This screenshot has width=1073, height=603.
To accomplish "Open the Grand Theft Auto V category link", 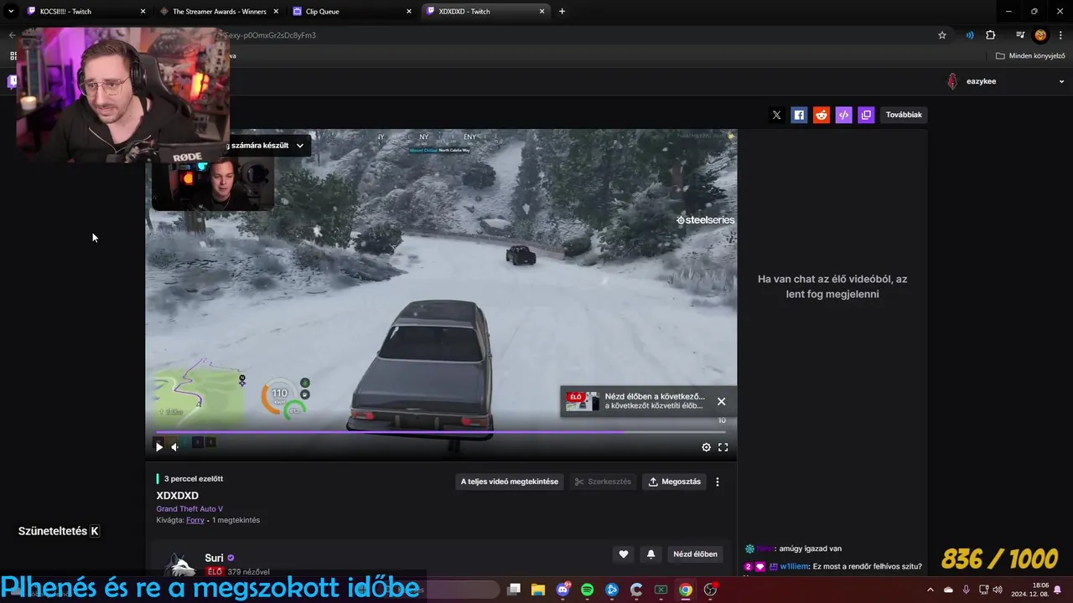I will pyautogui.click(x=189, y=508).
